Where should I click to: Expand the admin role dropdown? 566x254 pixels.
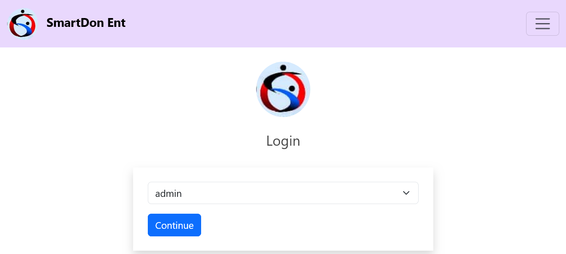click(283, 193)
